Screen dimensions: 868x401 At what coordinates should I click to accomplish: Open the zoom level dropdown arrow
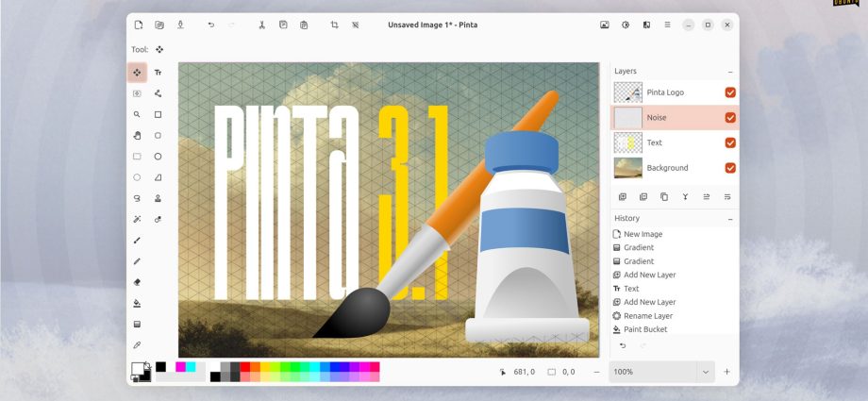pyautogui.click(x=706, y=372)
